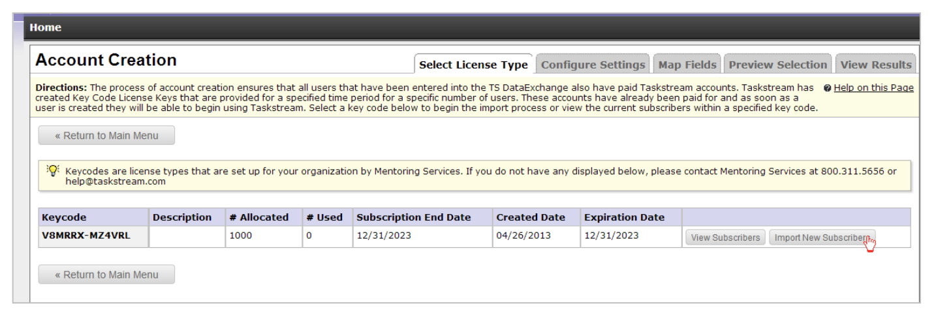Go to the Map Fields tab

click(x=687, y=65)
